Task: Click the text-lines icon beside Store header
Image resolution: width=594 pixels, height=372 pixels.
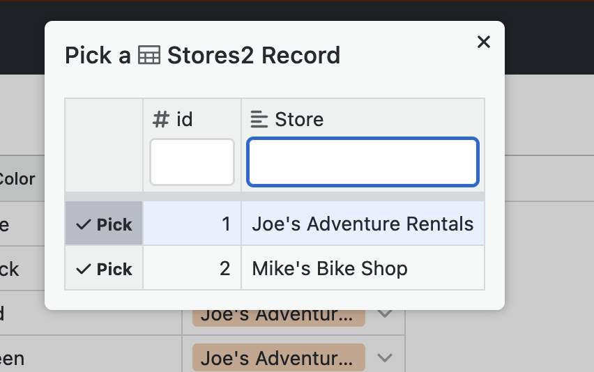Action: pos(259,120)
